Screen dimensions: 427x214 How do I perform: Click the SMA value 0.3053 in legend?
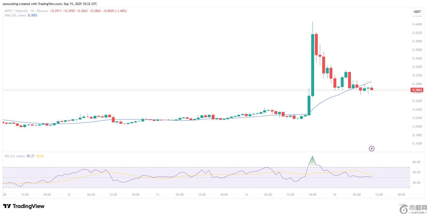tap(33, 15)
